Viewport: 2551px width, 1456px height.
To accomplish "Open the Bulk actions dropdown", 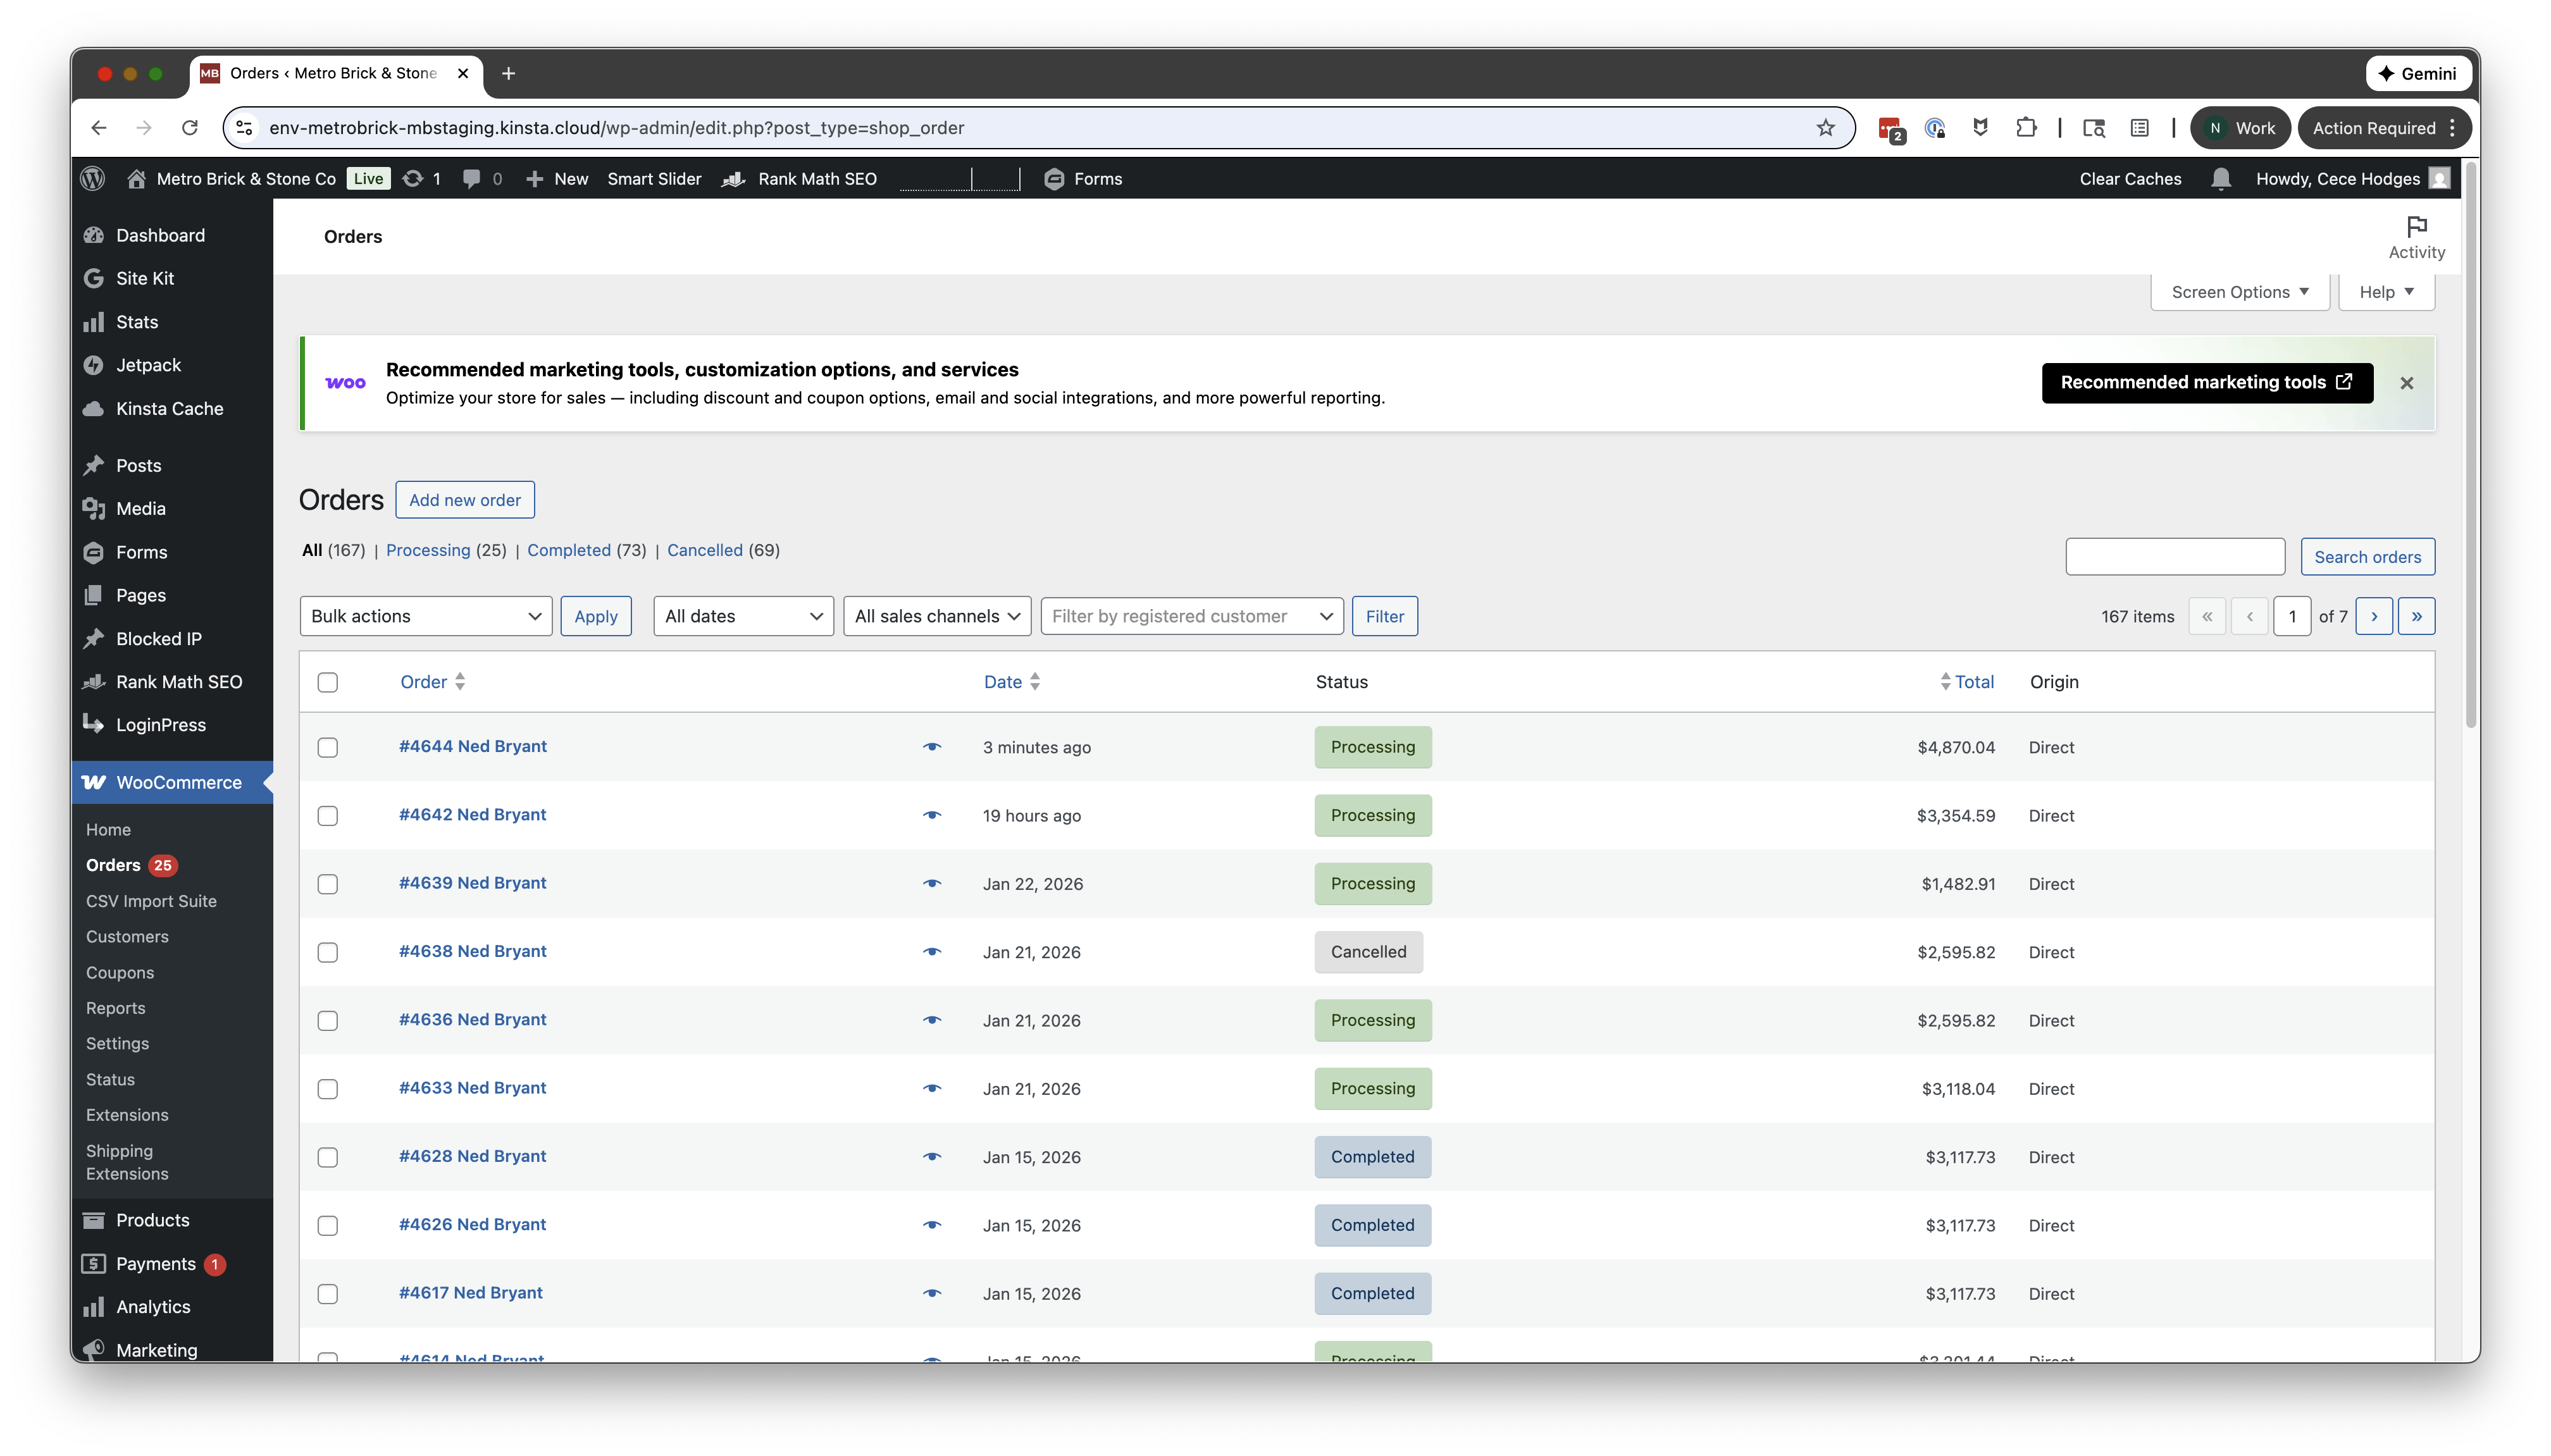I will pos(425,616).
